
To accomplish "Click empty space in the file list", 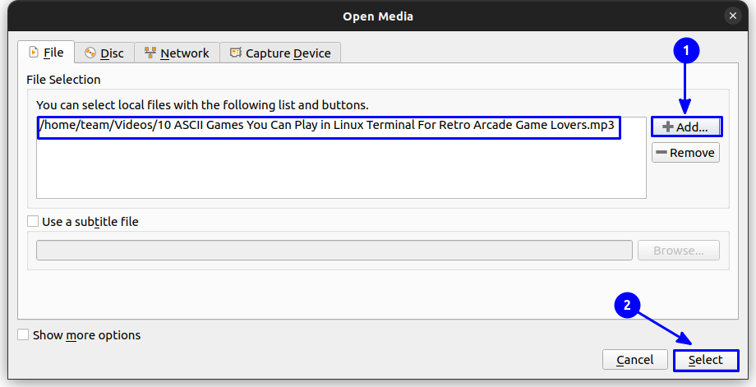I will 340,173.
